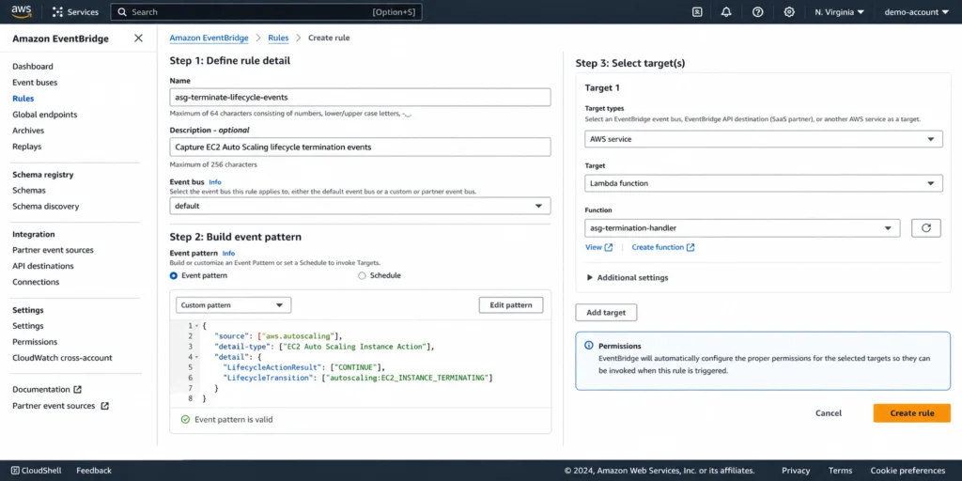Select the Event pattern radio option
The width and height of the screenshot is (962, 481).
[x=174, y=276]
